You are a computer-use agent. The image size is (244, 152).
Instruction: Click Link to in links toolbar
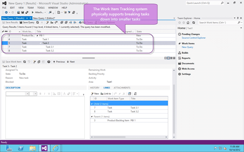pos(106,94)
